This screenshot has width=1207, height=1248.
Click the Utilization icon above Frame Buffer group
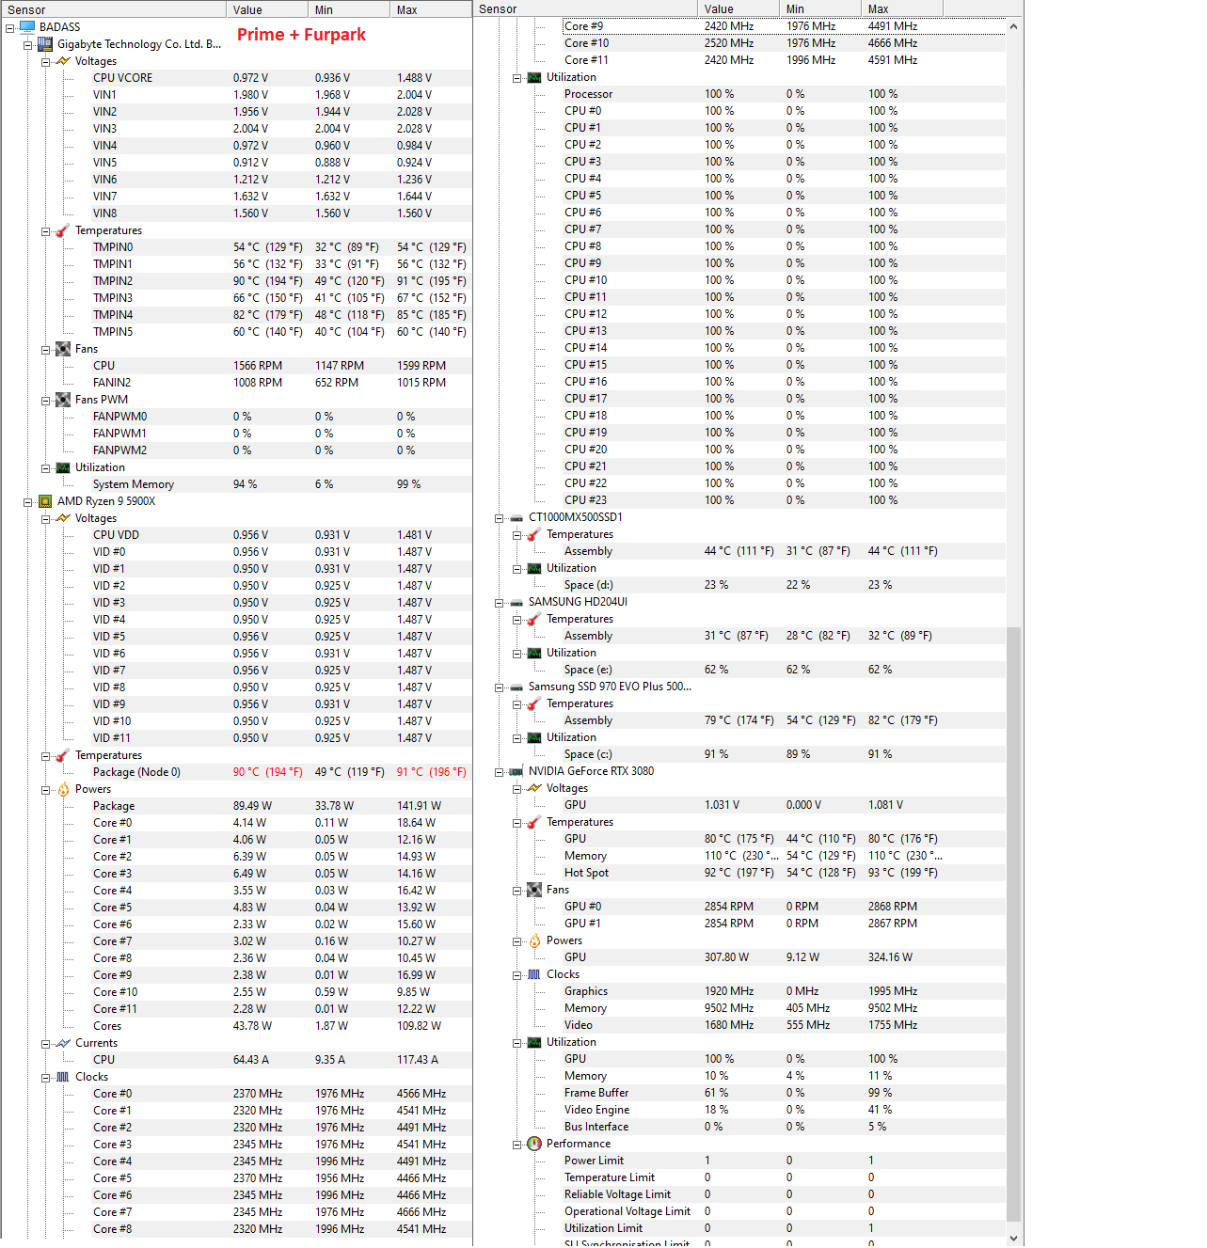[x=534, y=1042]
